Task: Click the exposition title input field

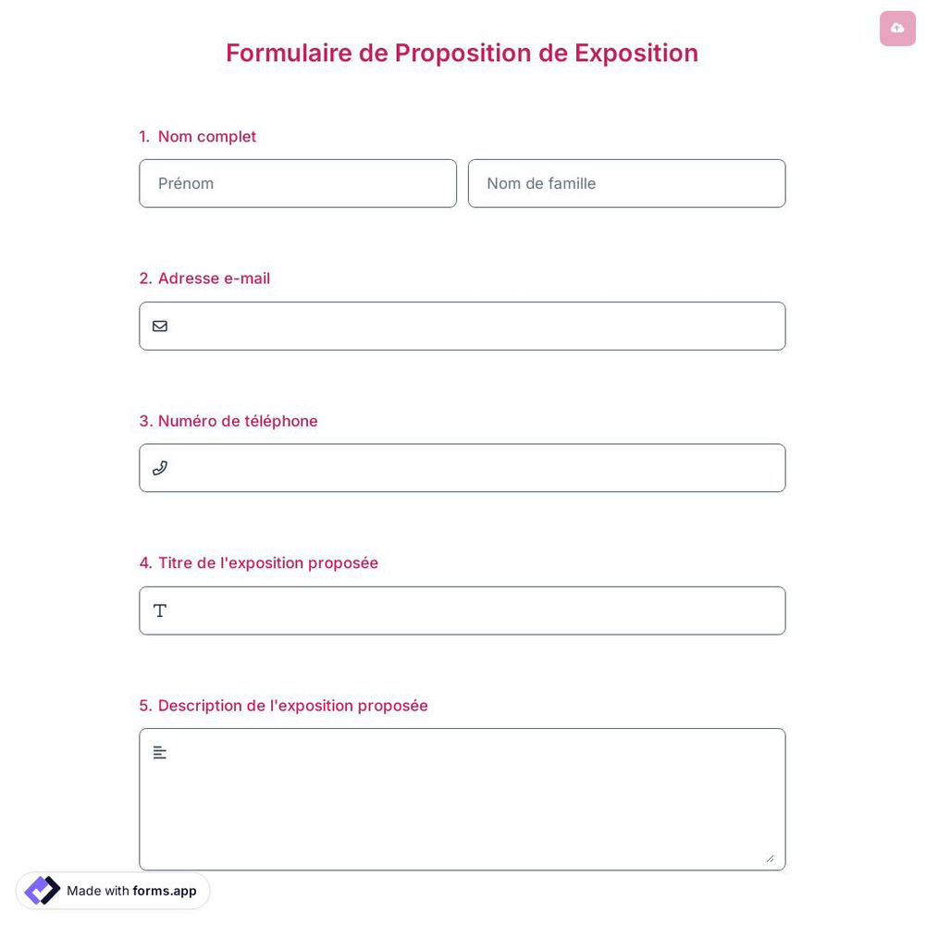Action: [x=462, y=610]
